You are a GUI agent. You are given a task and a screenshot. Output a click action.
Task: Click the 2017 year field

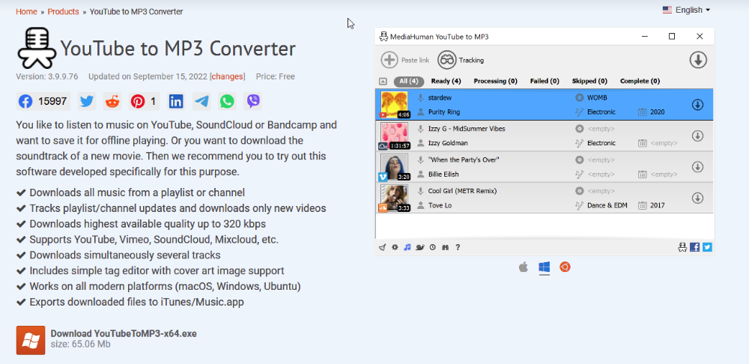pyautogui.click(x=658, y=205)
